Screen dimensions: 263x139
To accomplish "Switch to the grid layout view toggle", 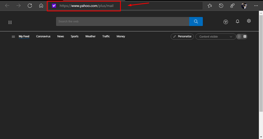I will (239, 37).
